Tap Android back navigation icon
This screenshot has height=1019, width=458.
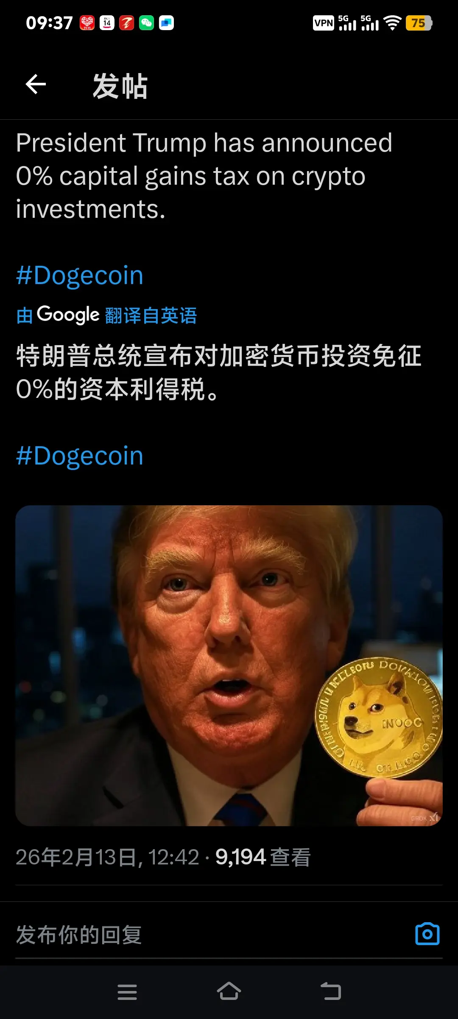331,991
